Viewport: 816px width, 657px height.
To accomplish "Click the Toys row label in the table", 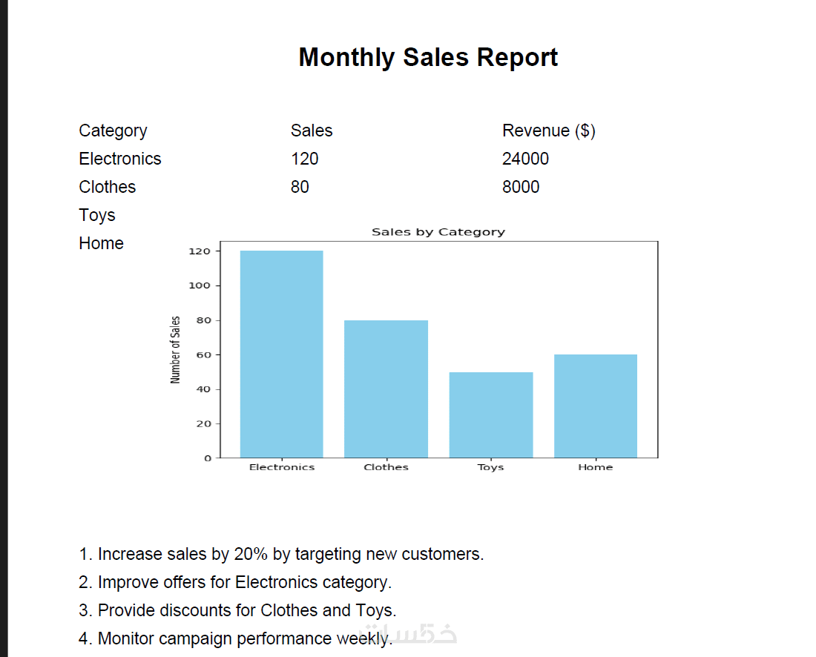I will click(x=97, y=215).
